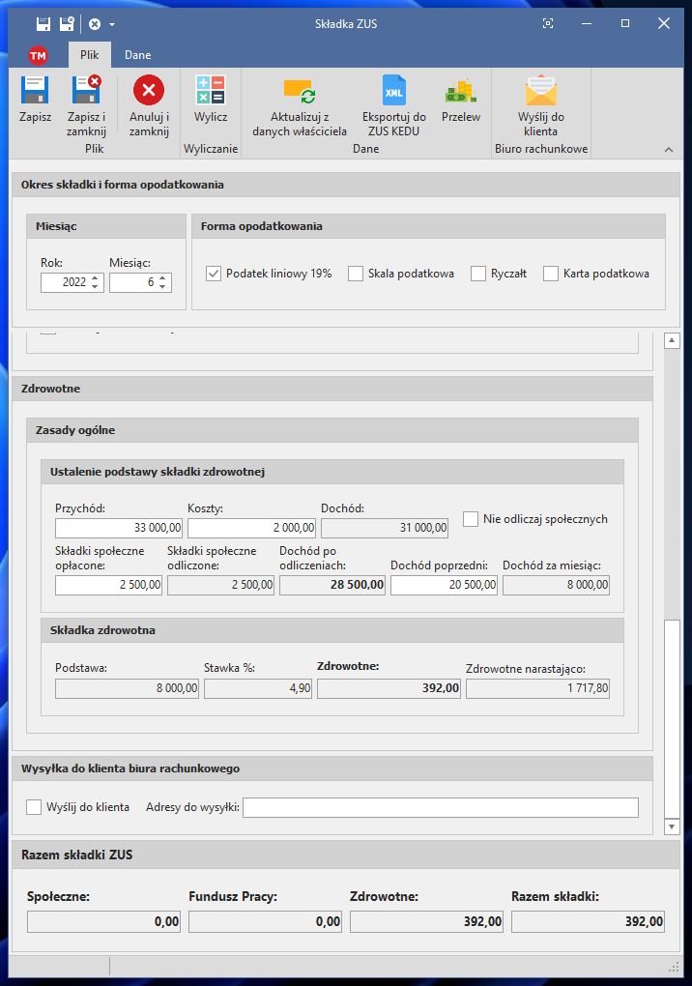Click the Przychód input field
The height and width of the screenshot is (986, 692).
coord(119,528)
